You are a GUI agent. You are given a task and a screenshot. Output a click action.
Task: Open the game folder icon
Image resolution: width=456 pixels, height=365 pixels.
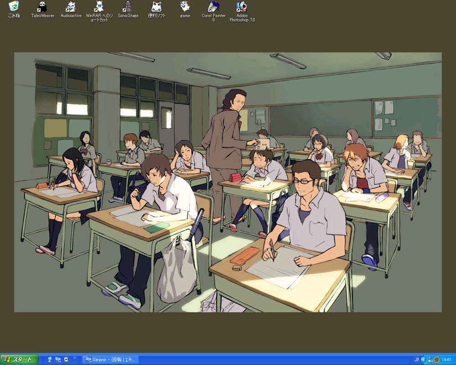tap(185, 9)
